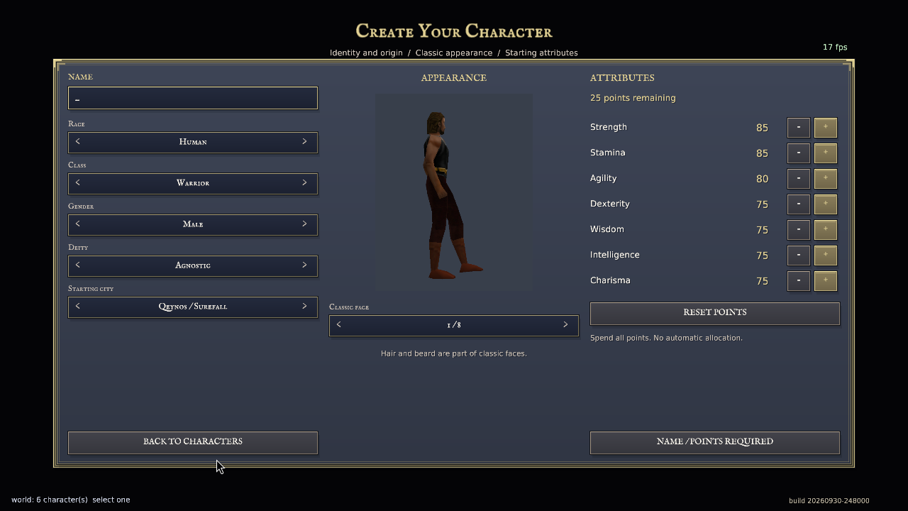Decrease Dexterity by one point
The height and width of the screenshot is (511, 908).
[x=799, y=204]
